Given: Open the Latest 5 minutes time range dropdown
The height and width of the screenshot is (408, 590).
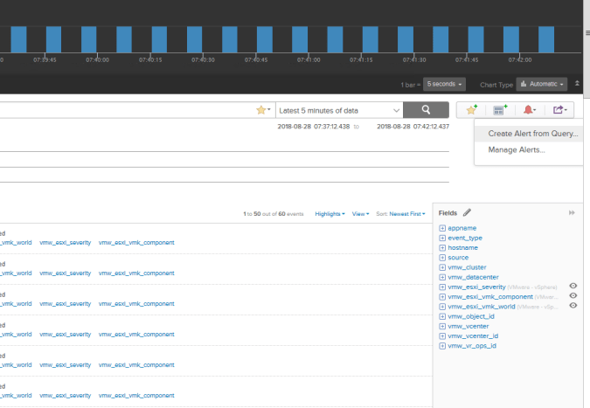Looking at the screenshot, I should [x=340, y=110].
